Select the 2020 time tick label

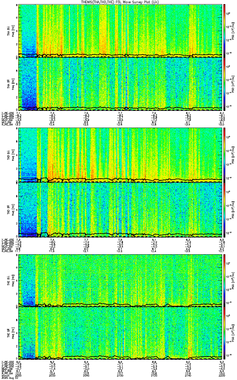point(52,376)
